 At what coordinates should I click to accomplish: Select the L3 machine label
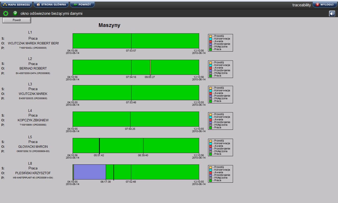coord(30,84)
